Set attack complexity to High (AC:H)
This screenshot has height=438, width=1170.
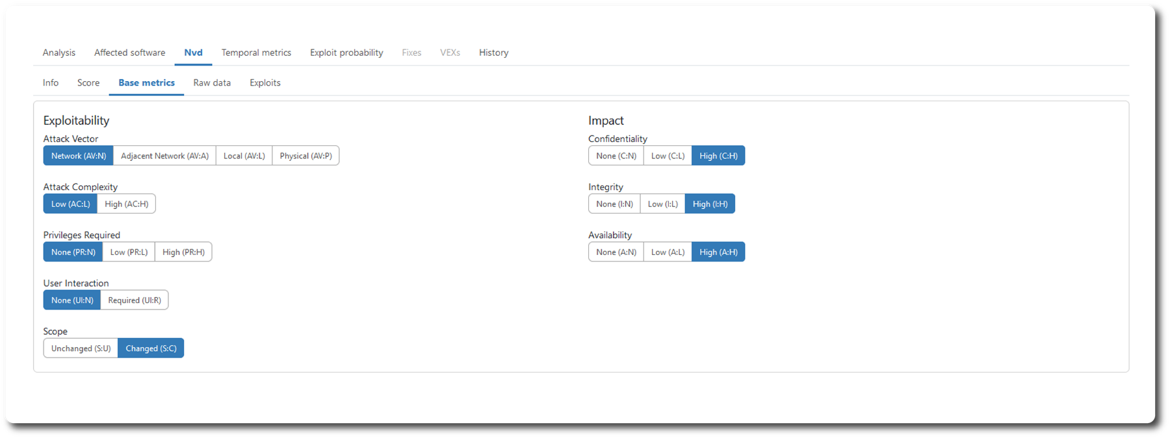(126, 204)
